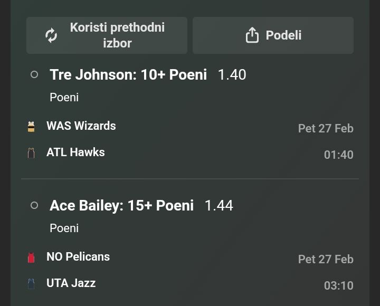Click the 1.44 odds value
The image size is (380, 306).
[x=218, y=205]
